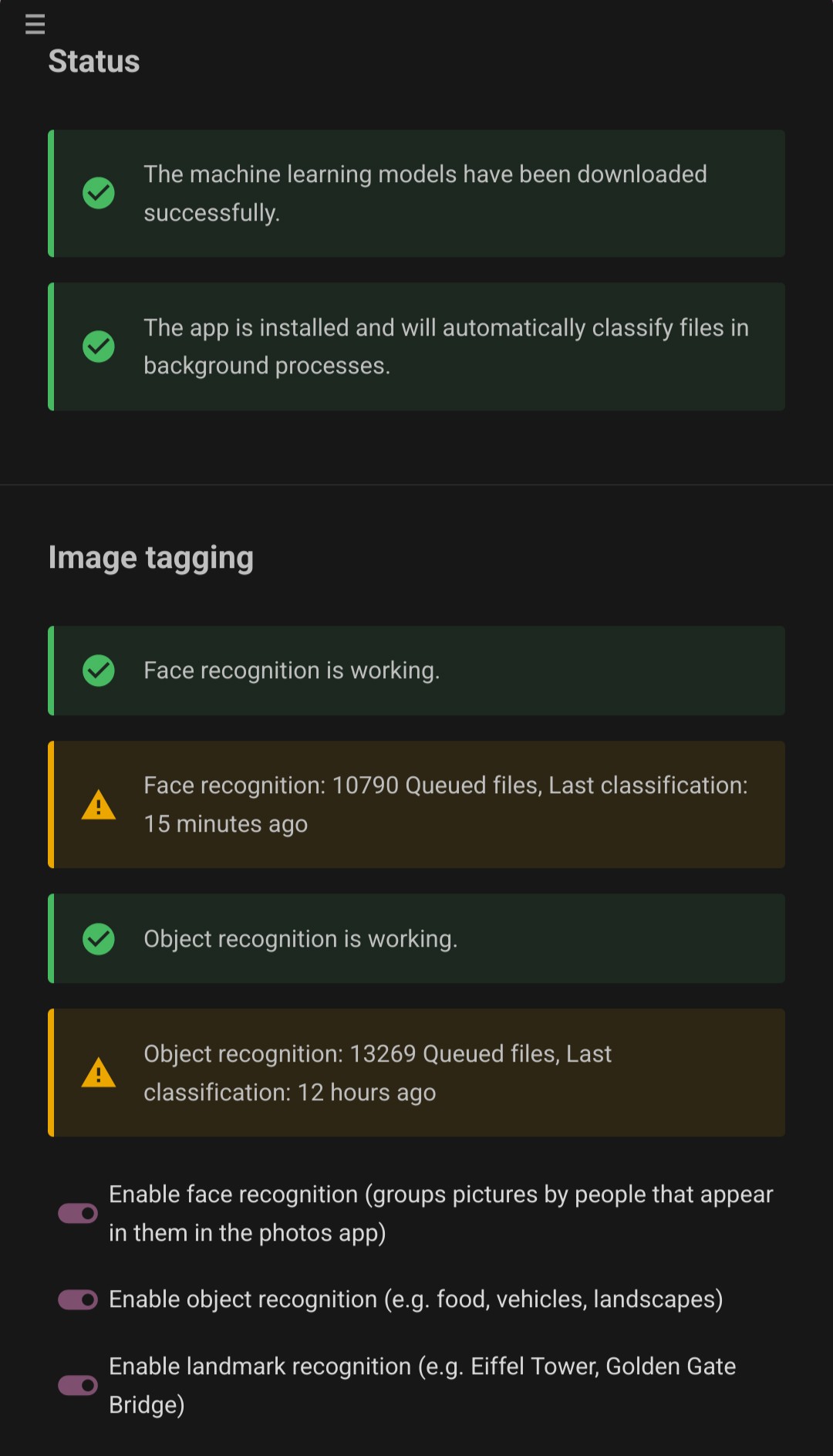The image size is (833, 1456).
Task: Select the face recognition queued files notice
Action: (416, 805)
